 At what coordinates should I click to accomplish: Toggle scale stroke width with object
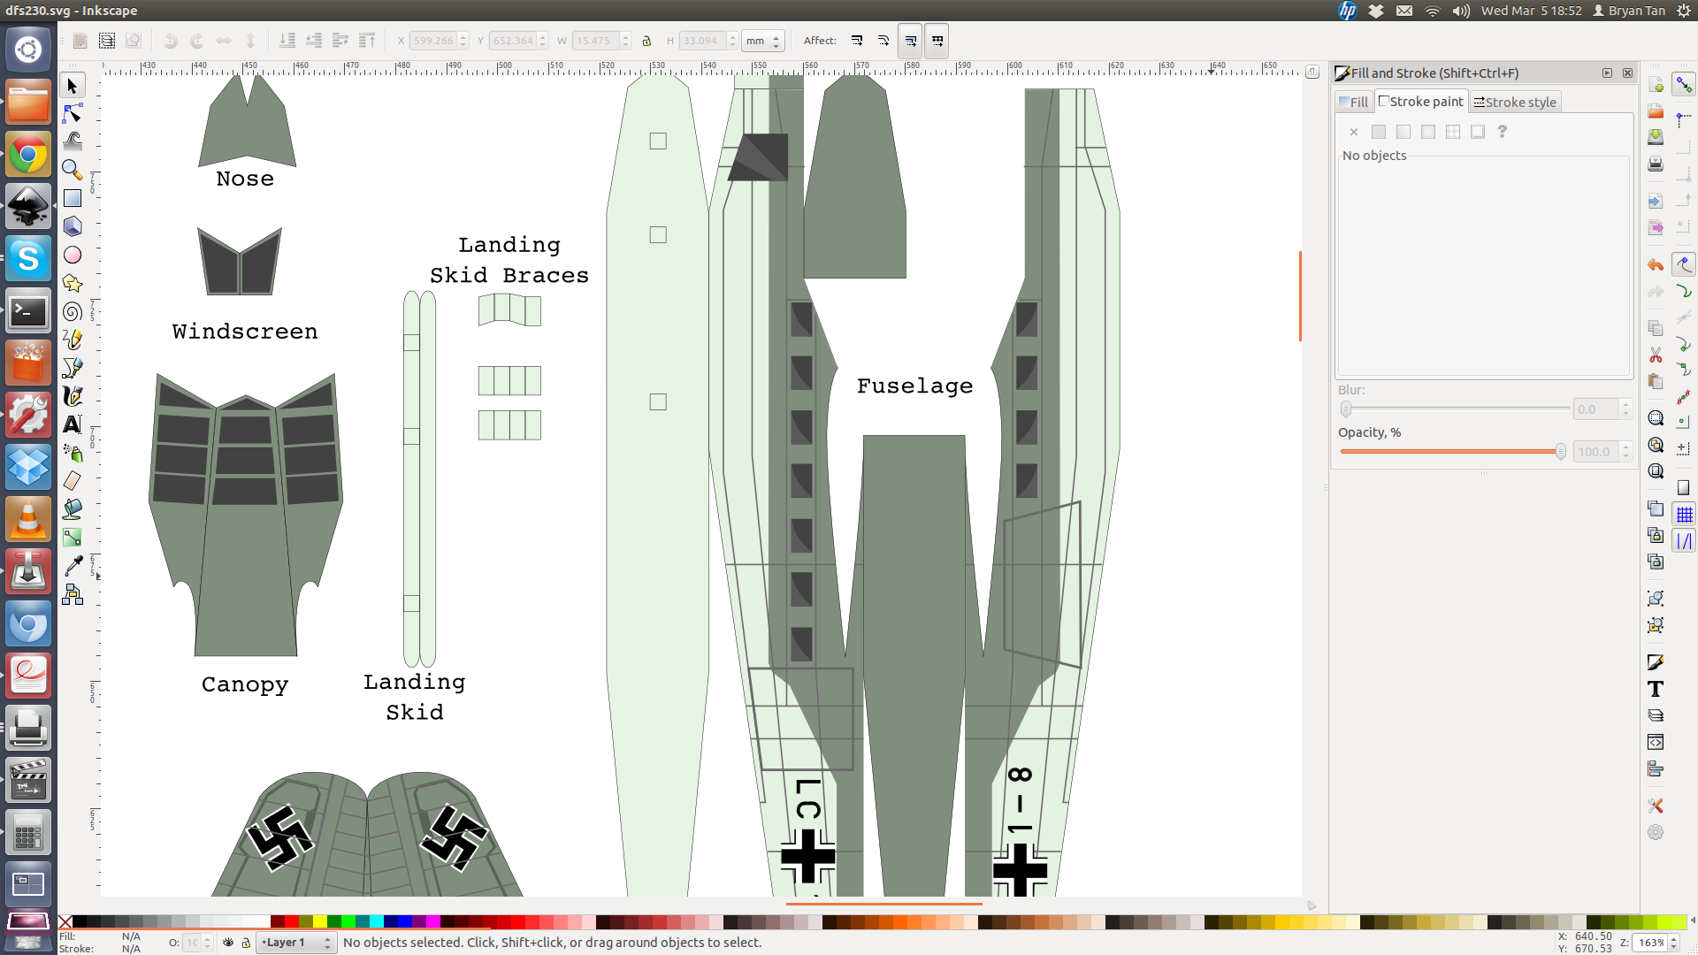pos(857,41)
